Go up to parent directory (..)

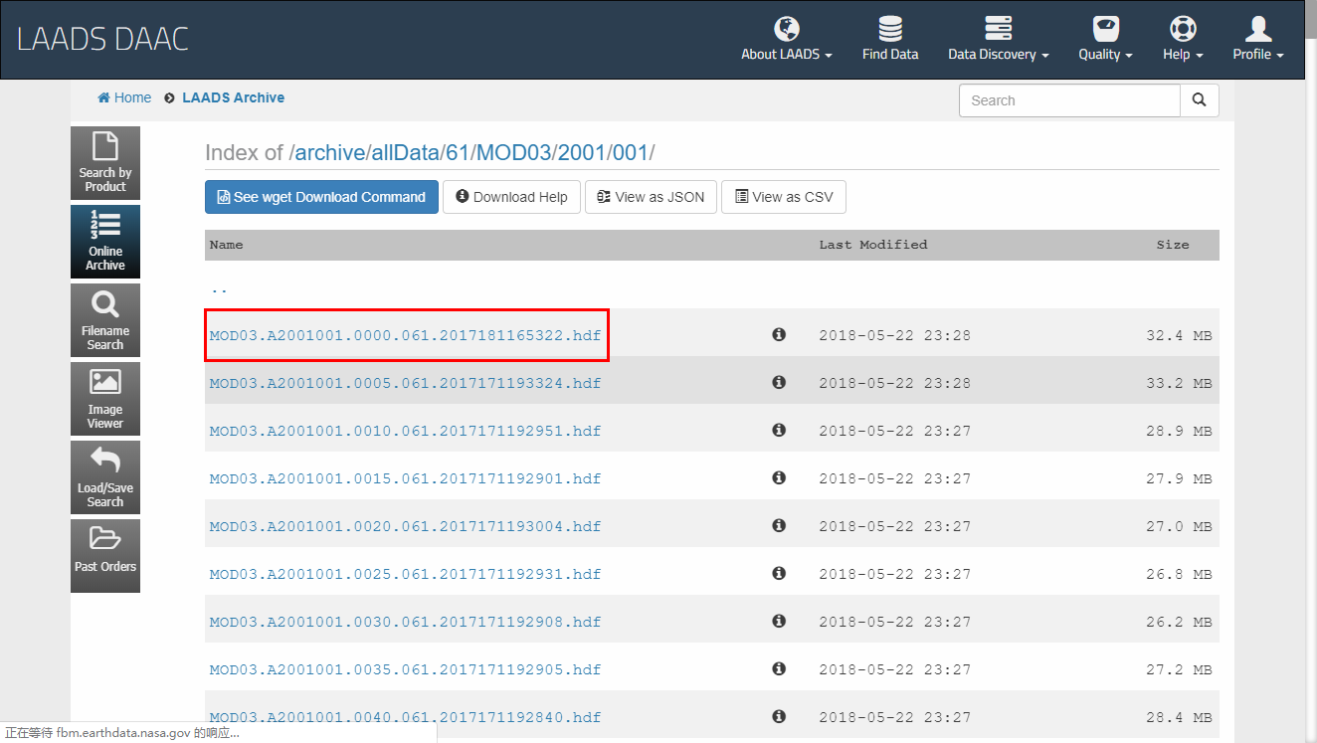pos(218,288)
